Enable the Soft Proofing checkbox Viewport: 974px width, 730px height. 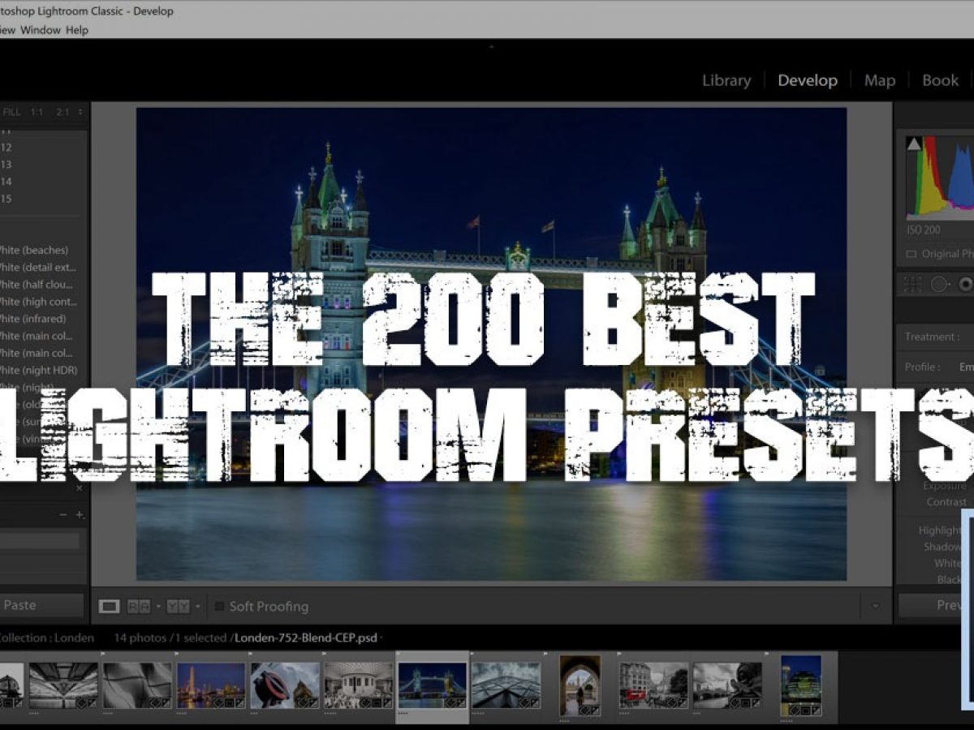coord(219,606)
